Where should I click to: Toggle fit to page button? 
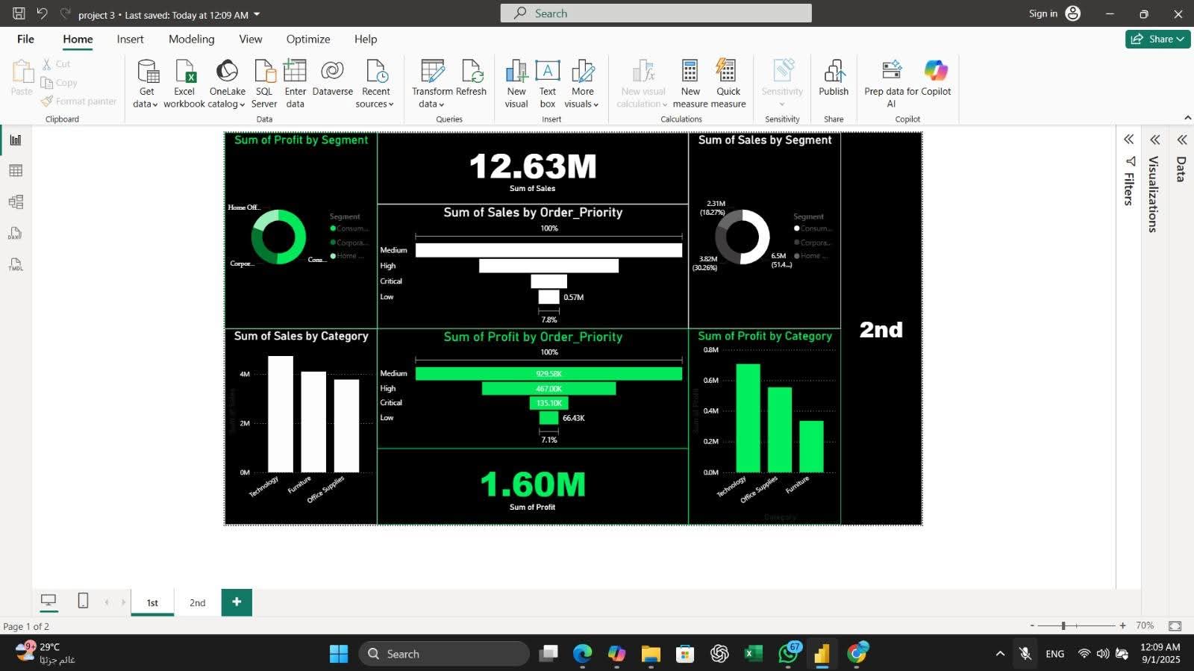point(1175,625)
